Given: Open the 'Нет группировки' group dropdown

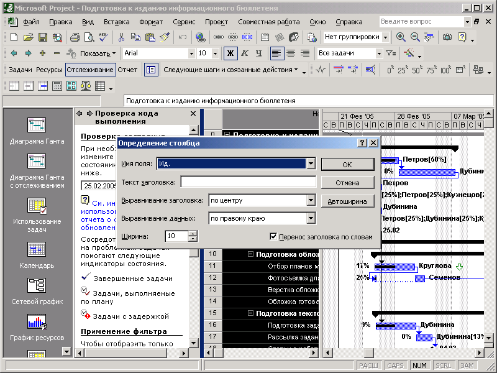Looking at the screenshot, I should 385,37.
